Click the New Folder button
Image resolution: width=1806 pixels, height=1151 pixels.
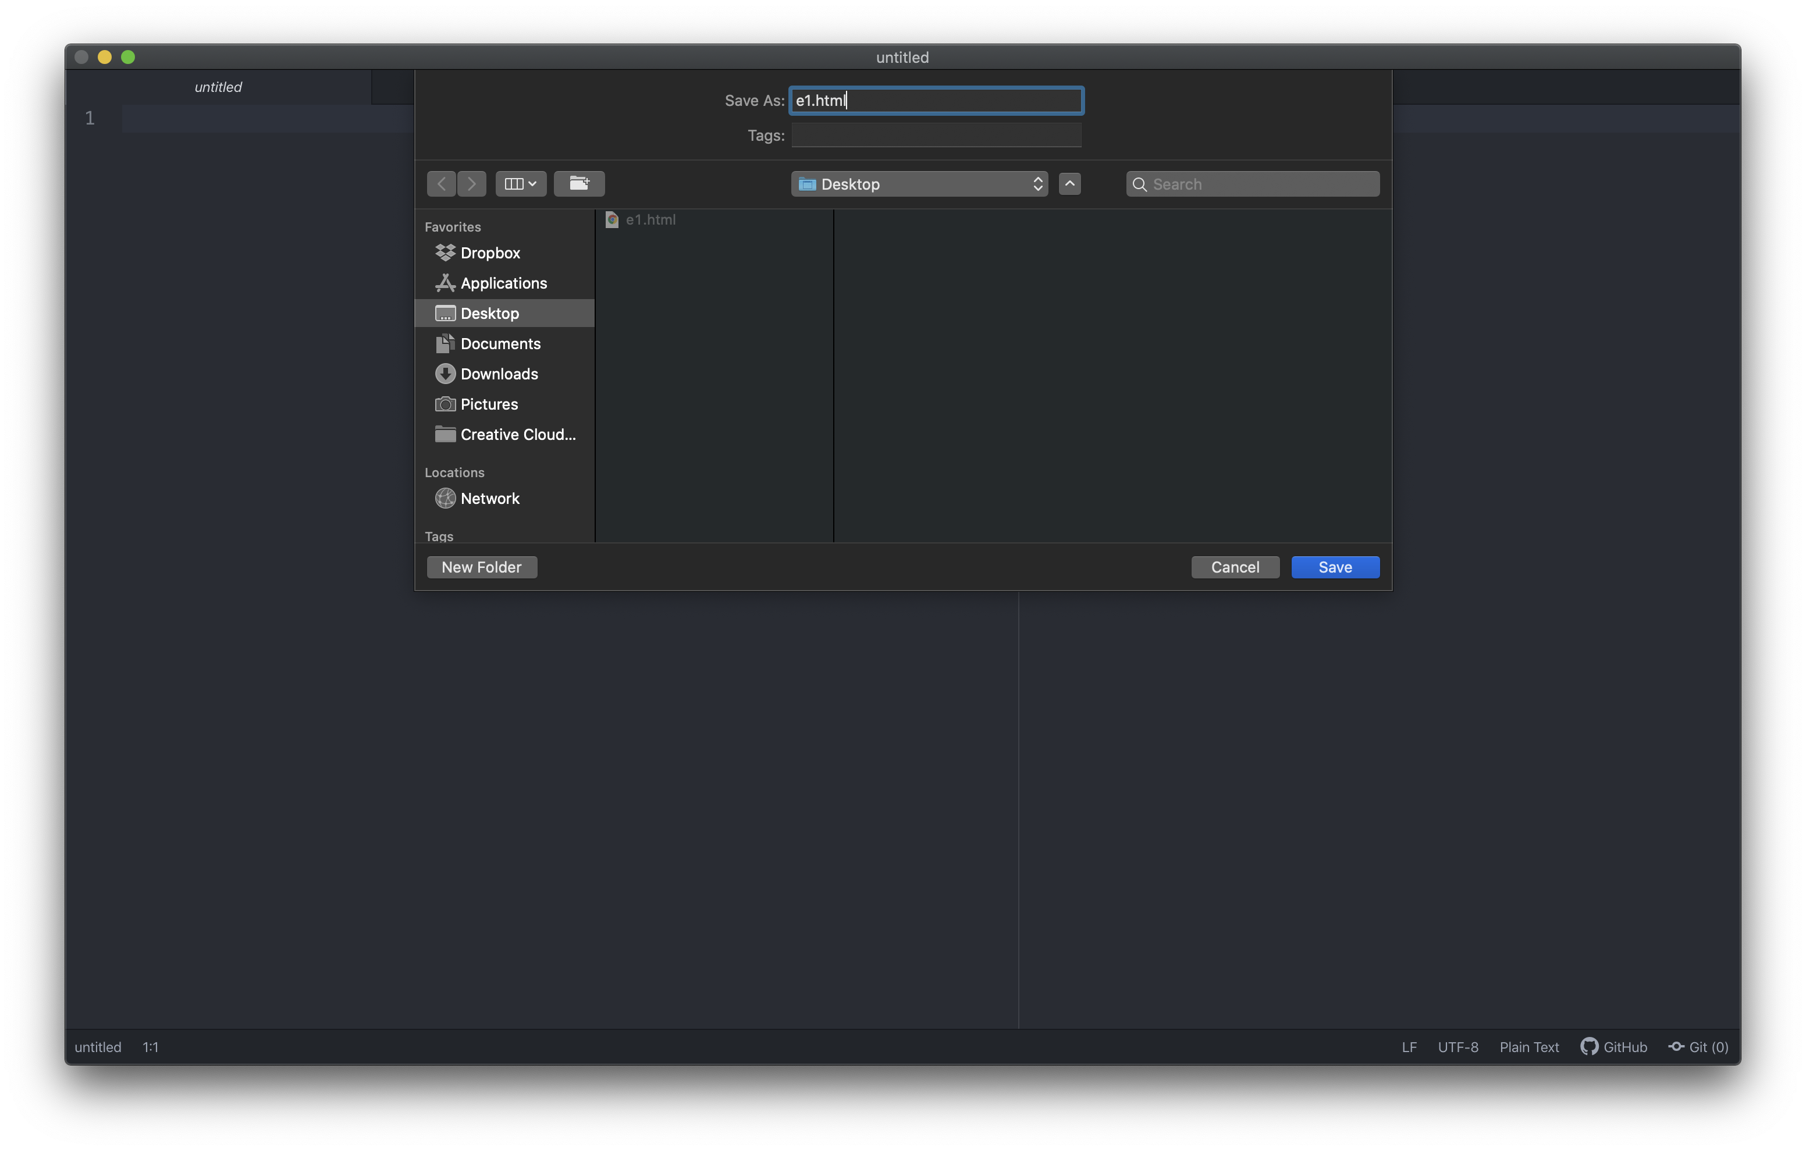point(481,566)
